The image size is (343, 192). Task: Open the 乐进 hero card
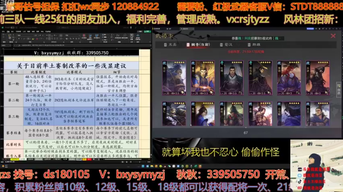coord(318,78)
